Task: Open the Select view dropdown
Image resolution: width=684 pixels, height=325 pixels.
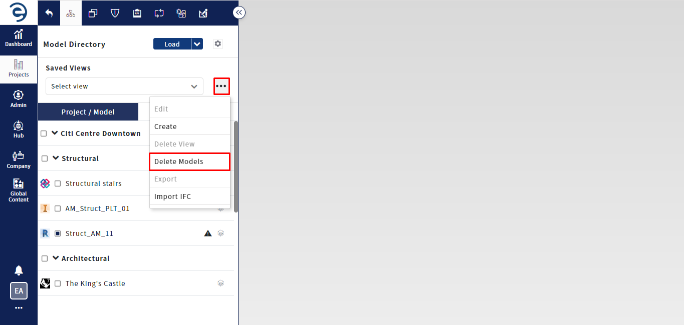Action: coord(124,86)
